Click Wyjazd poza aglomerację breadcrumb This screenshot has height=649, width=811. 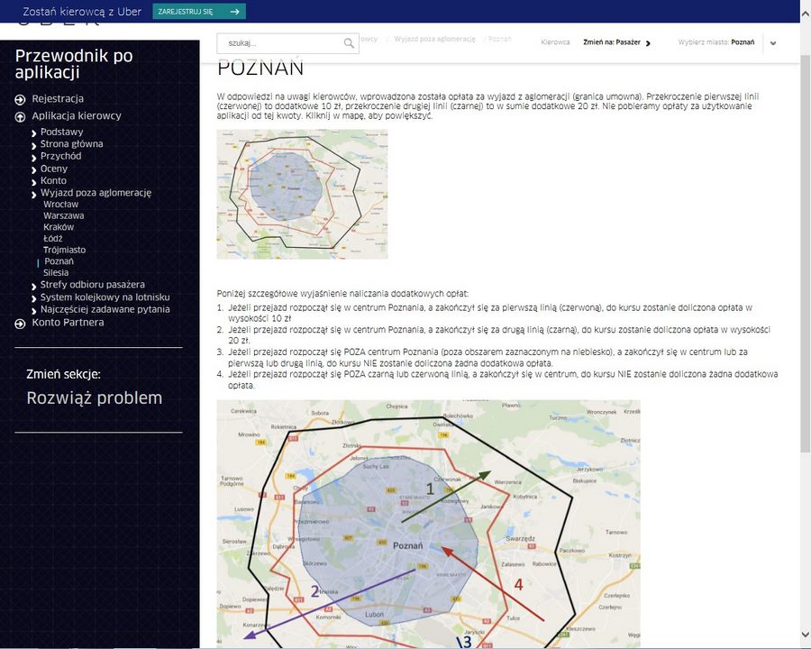click(x=434, y=40)
